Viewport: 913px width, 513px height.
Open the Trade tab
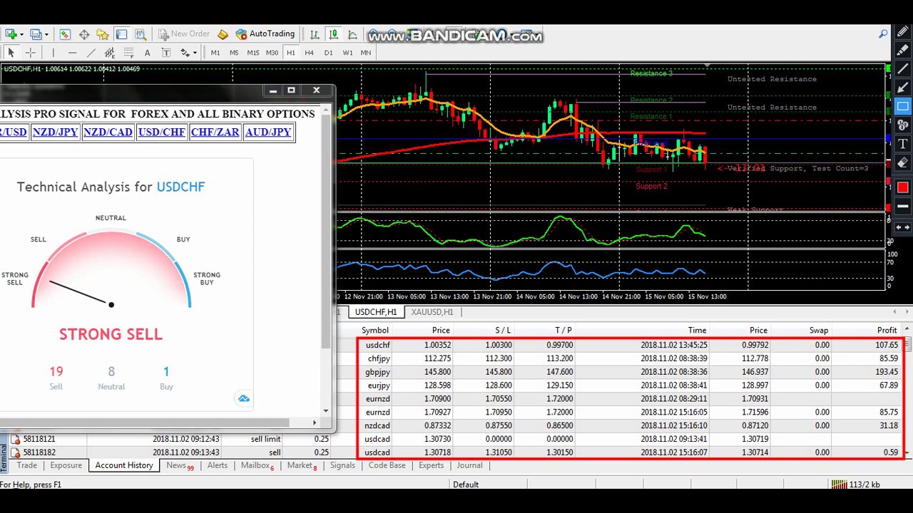click(x=27, y=465)
